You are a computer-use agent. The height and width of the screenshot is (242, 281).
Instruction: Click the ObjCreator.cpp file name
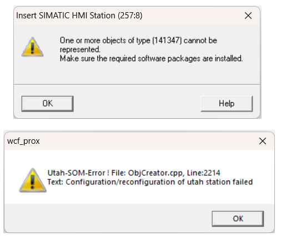(156, 173)
